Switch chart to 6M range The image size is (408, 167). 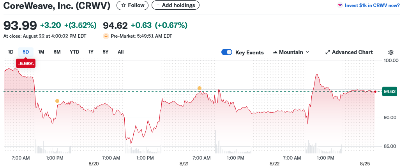(57, 52)
